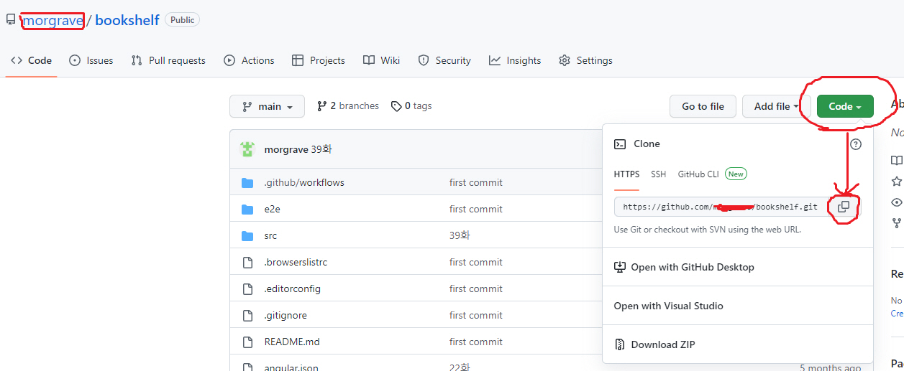Open the Wiki tab
The width and height of the screenshot is (904, 371).
coord(382,60)
